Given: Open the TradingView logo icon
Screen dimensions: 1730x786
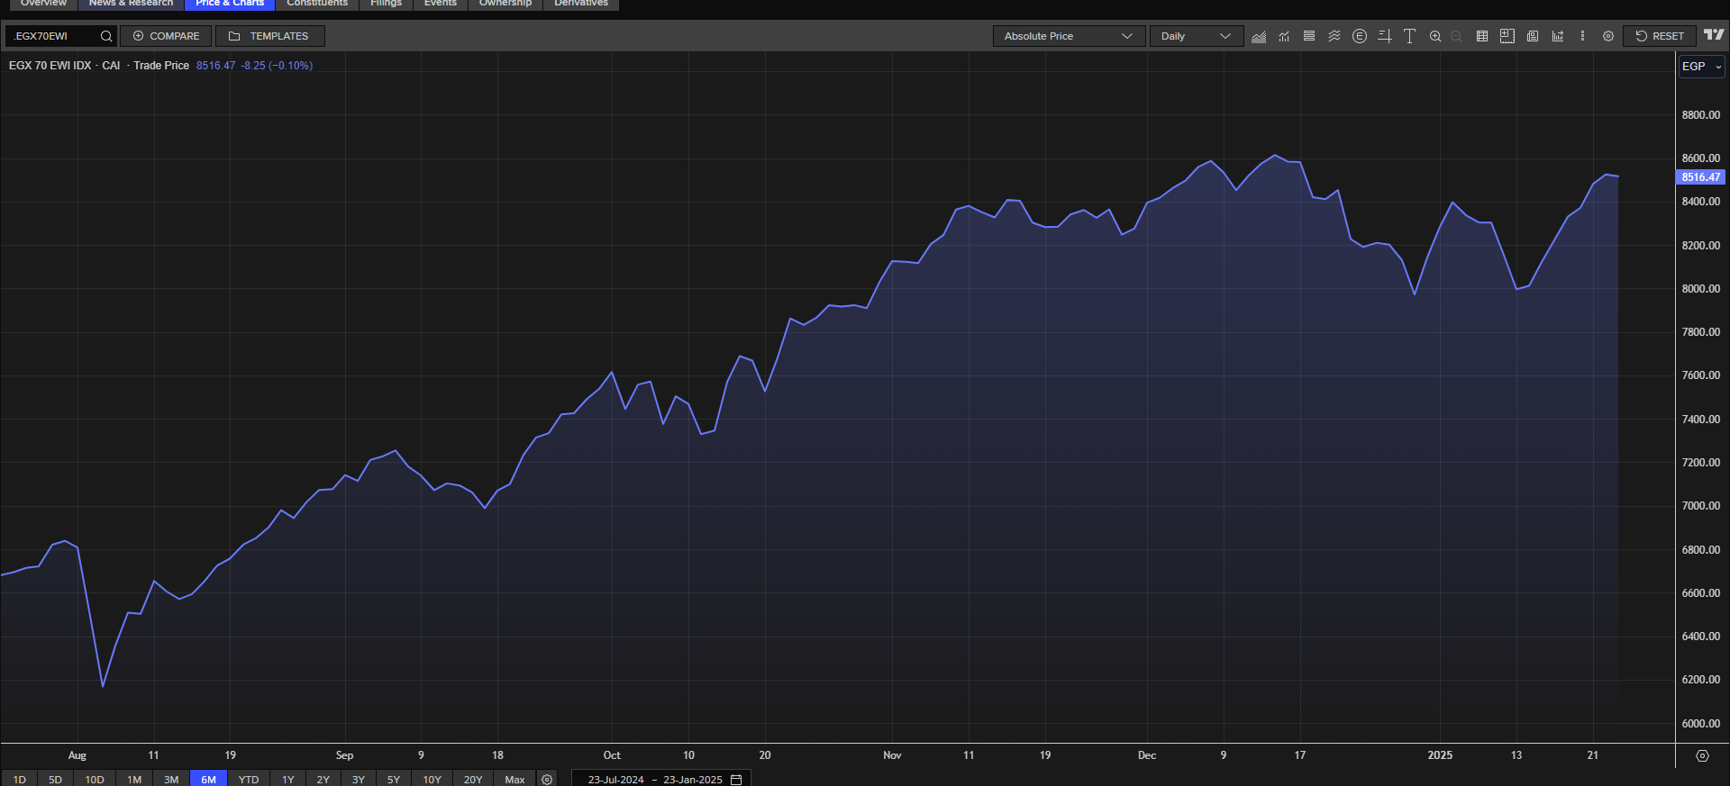Looking at the screenshot, I should point(1714,35).
